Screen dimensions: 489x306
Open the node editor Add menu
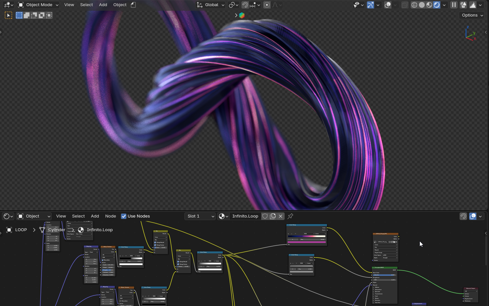pyautogui.click(x=95, y=216)
